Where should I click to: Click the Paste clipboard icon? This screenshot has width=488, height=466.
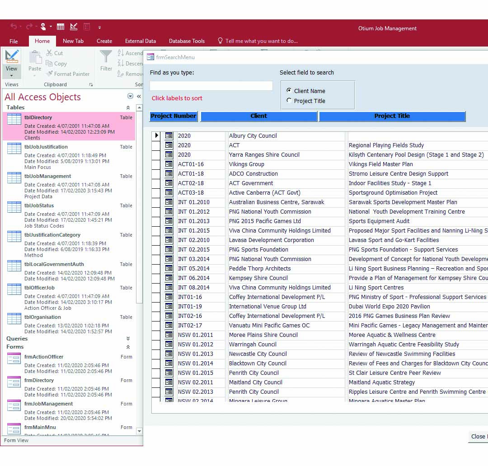[35, 58]
